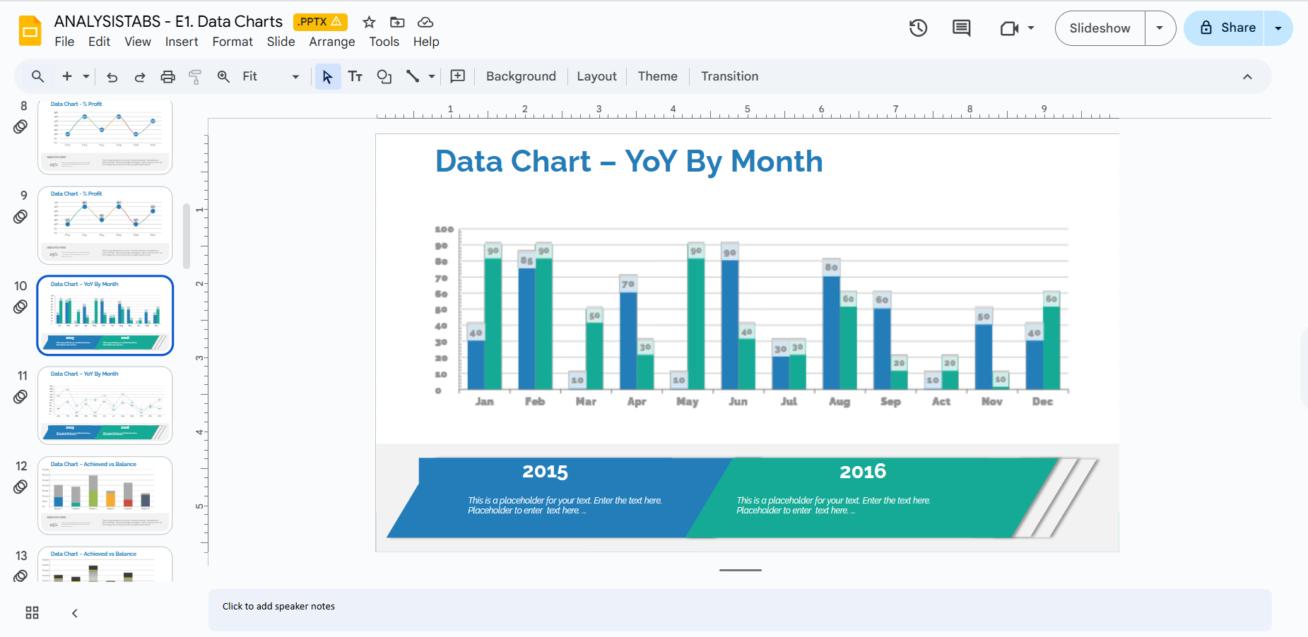Open the Insert menu

click(182, 42)
